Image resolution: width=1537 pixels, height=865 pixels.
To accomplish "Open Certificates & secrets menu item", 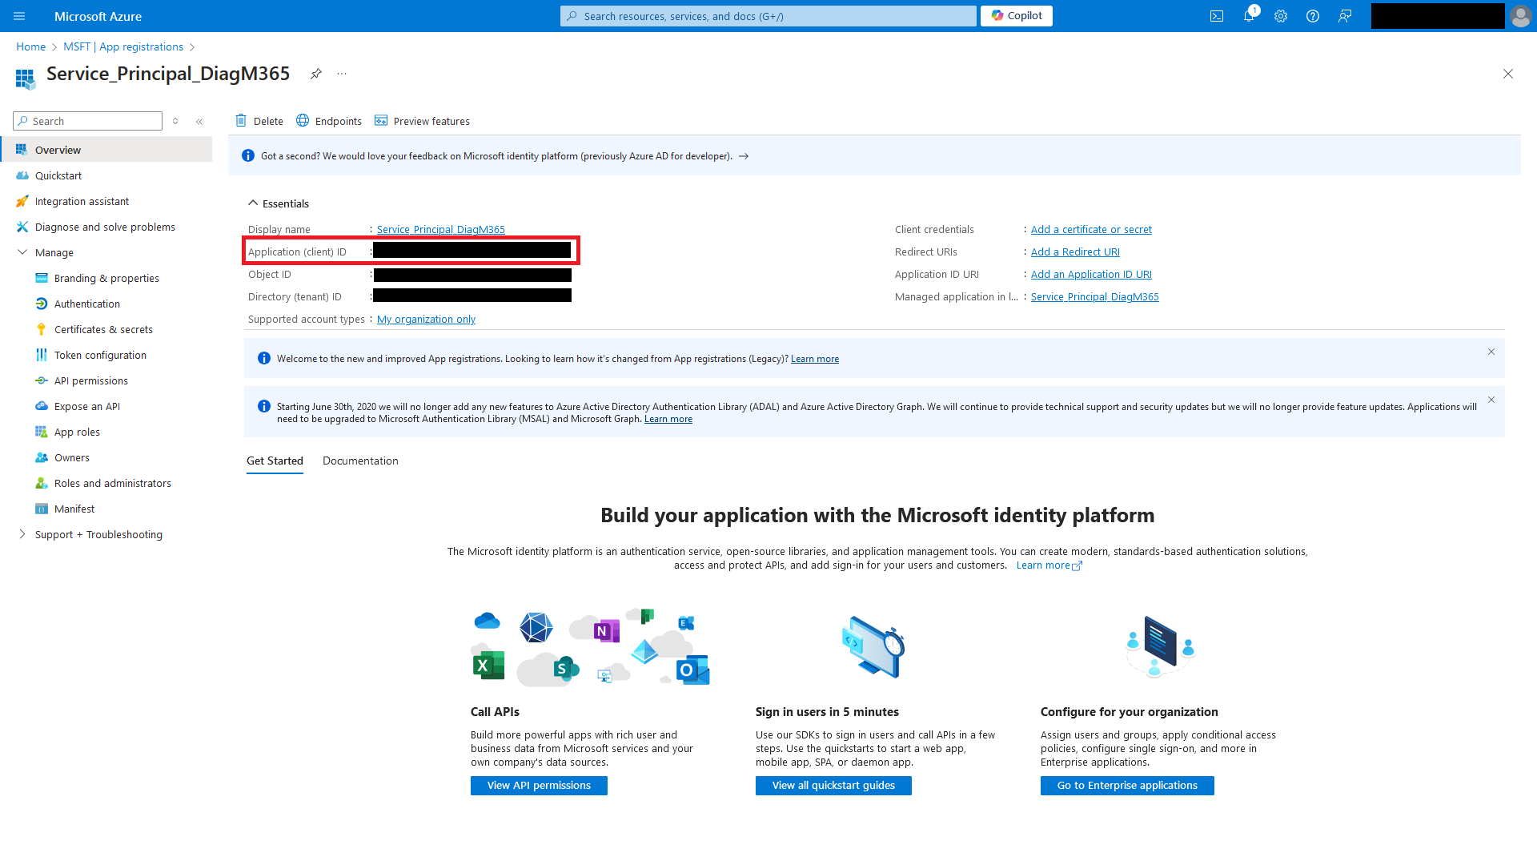I will pyautogui.click(x=103, y=329).
